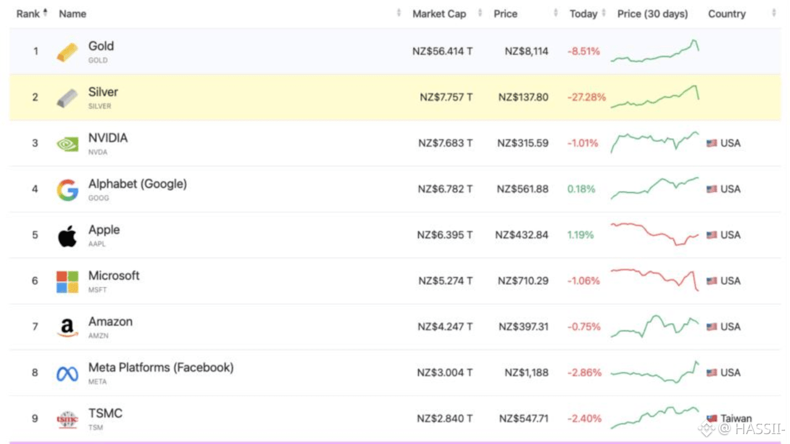790x444 pixels.
Task: Click the Name column header
Action: coord(72,14)
